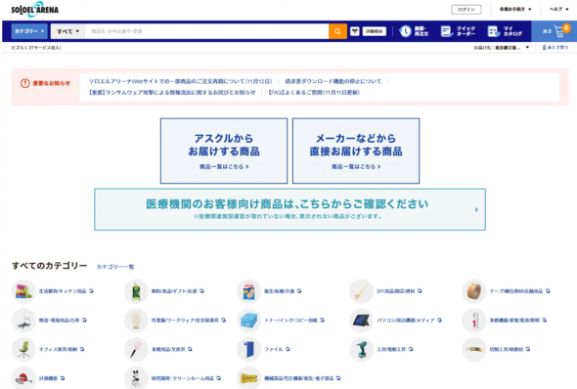Expand the blue カテゴリー dropdown
This screenshot has width=577, height=389.
click(29, 31)
